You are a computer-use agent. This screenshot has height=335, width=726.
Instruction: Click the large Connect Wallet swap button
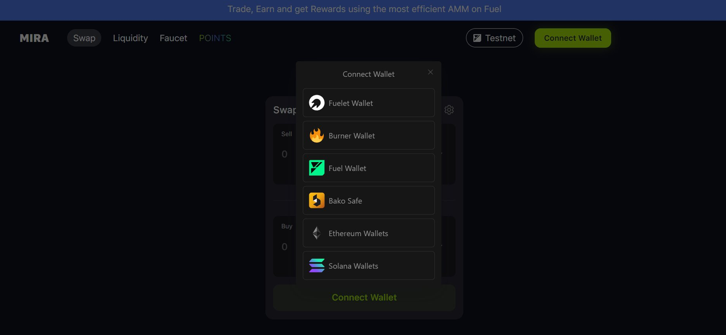pos(364,297)
